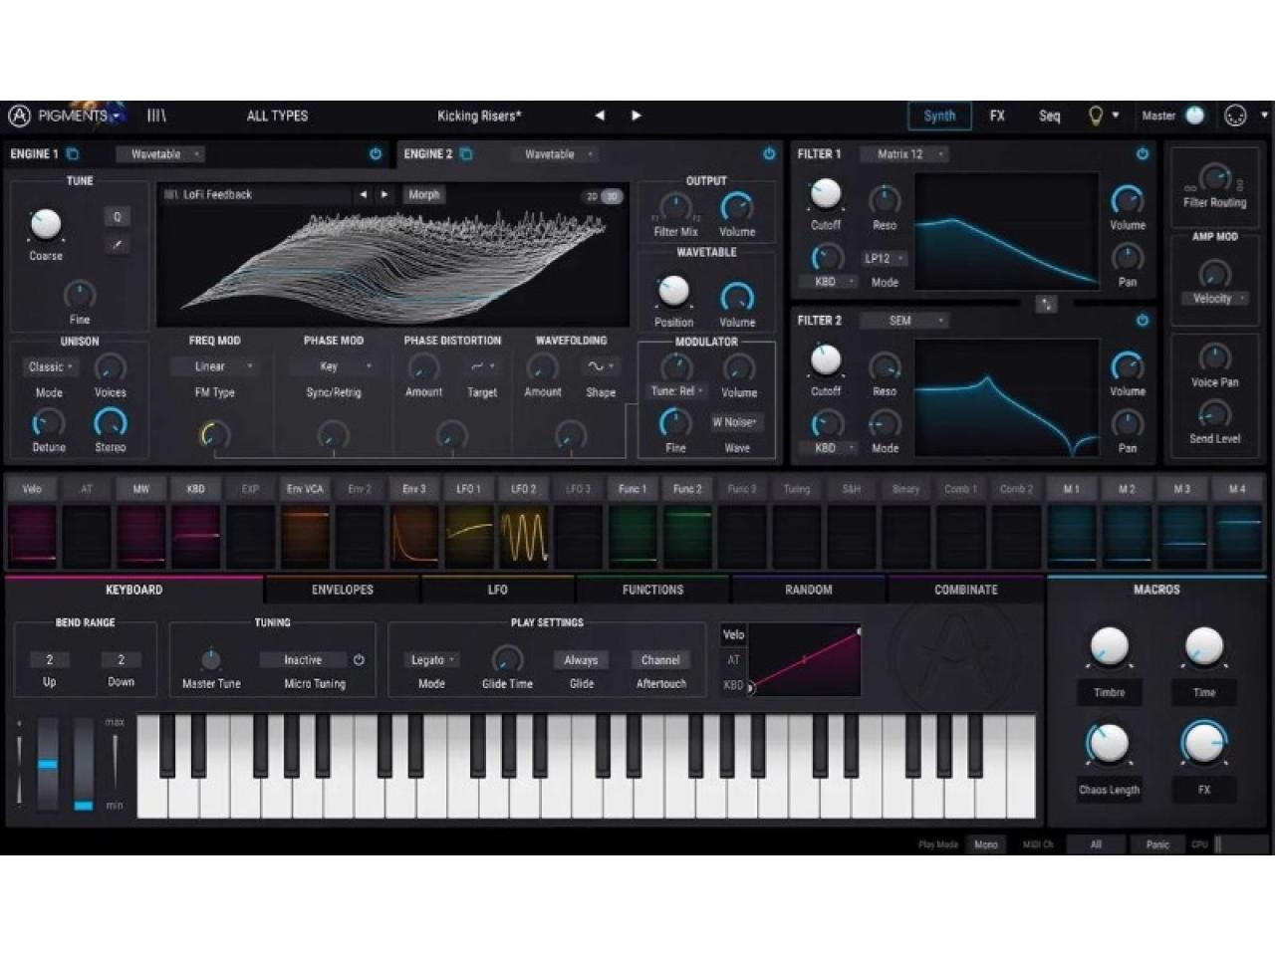Open Legato play mode dropdown
1275x956 pixels.
(x=432, y=660)
